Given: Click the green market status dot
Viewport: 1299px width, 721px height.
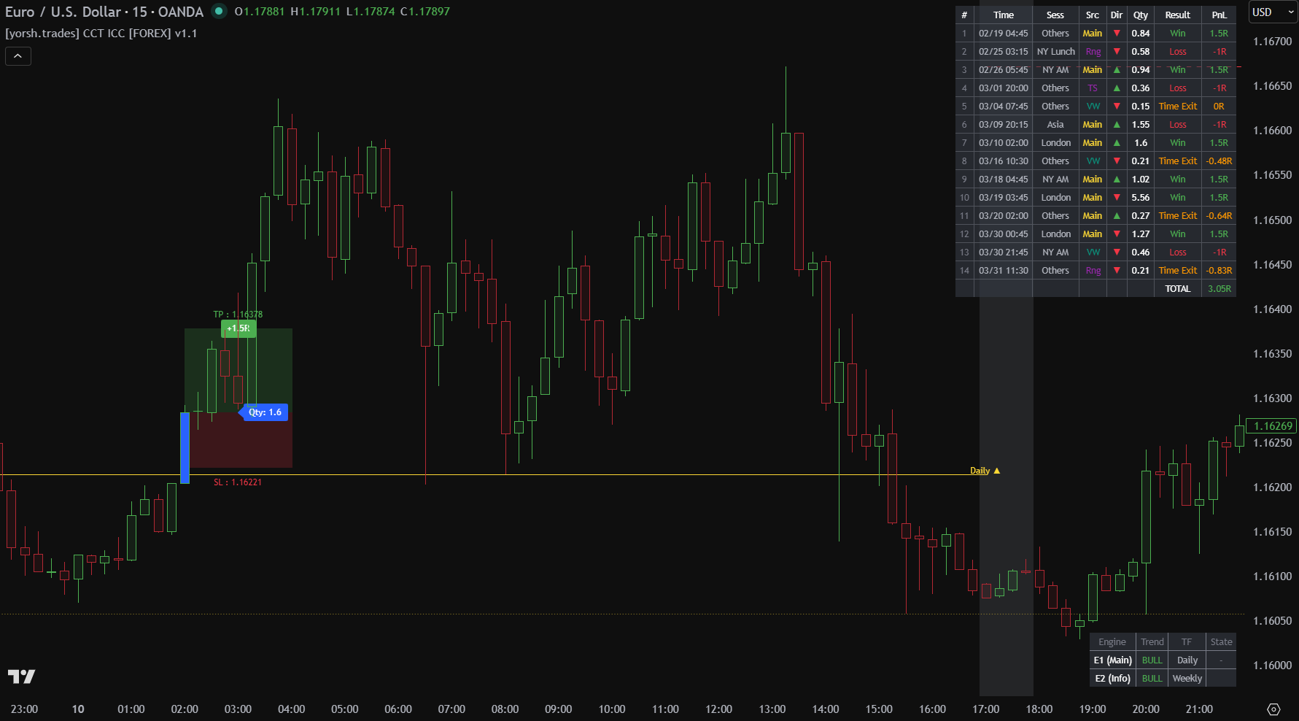Looking at the screenshot, I should (x=218, y=12).
